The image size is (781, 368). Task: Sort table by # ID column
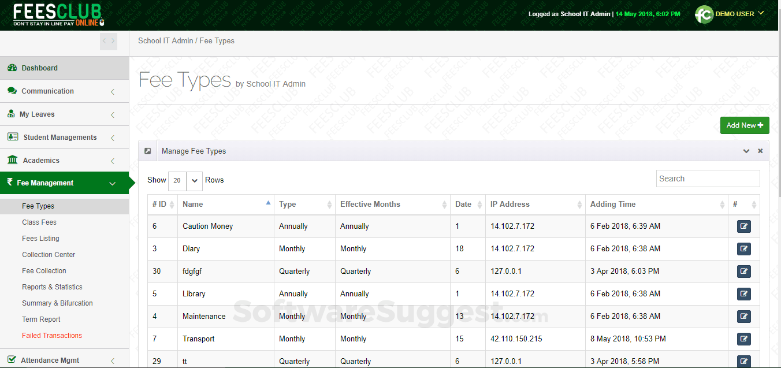point(162,205)
